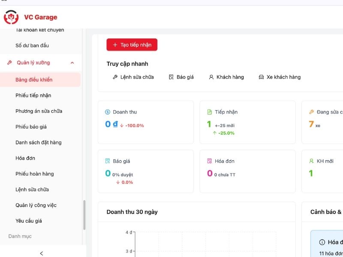The height and width of the screenshot is (257, 343).
Task: Collapse the sidebar with the left arrow
Action: 42,253
